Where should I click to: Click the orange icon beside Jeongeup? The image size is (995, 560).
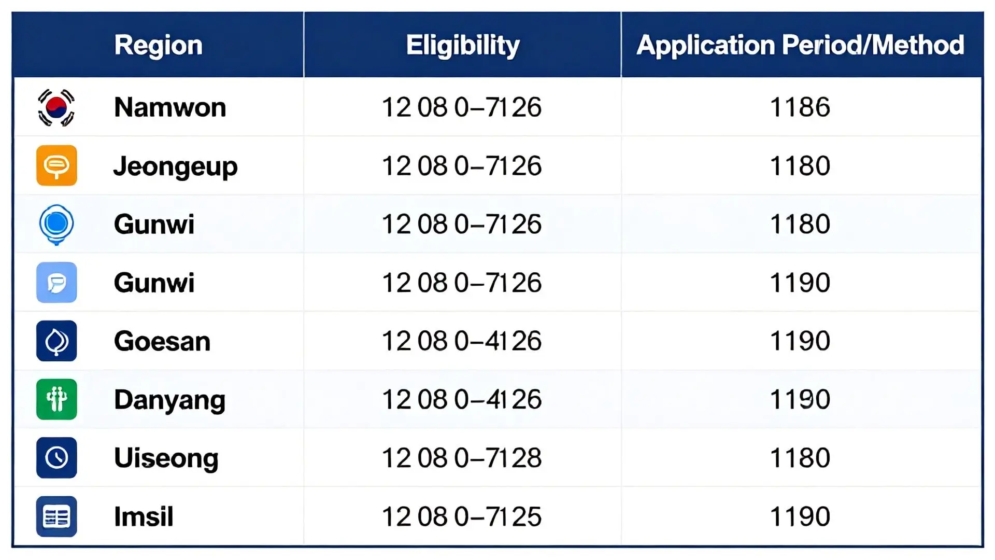coord(56,166)
